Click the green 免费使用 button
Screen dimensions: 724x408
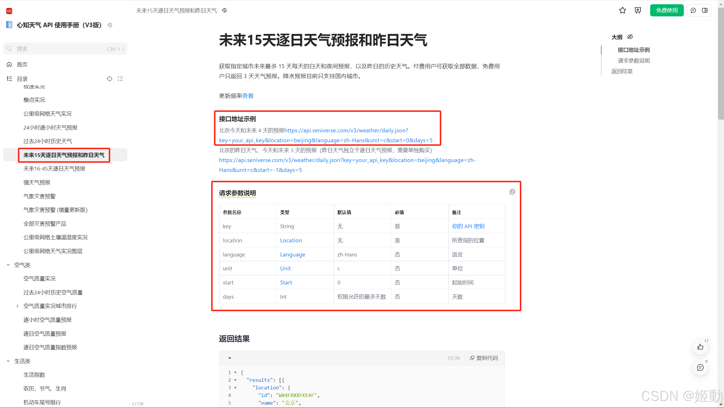click(x=667, y=10)
